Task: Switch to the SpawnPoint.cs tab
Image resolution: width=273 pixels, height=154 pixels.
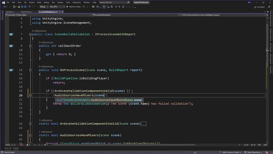Action: click(x=26, y=12)
